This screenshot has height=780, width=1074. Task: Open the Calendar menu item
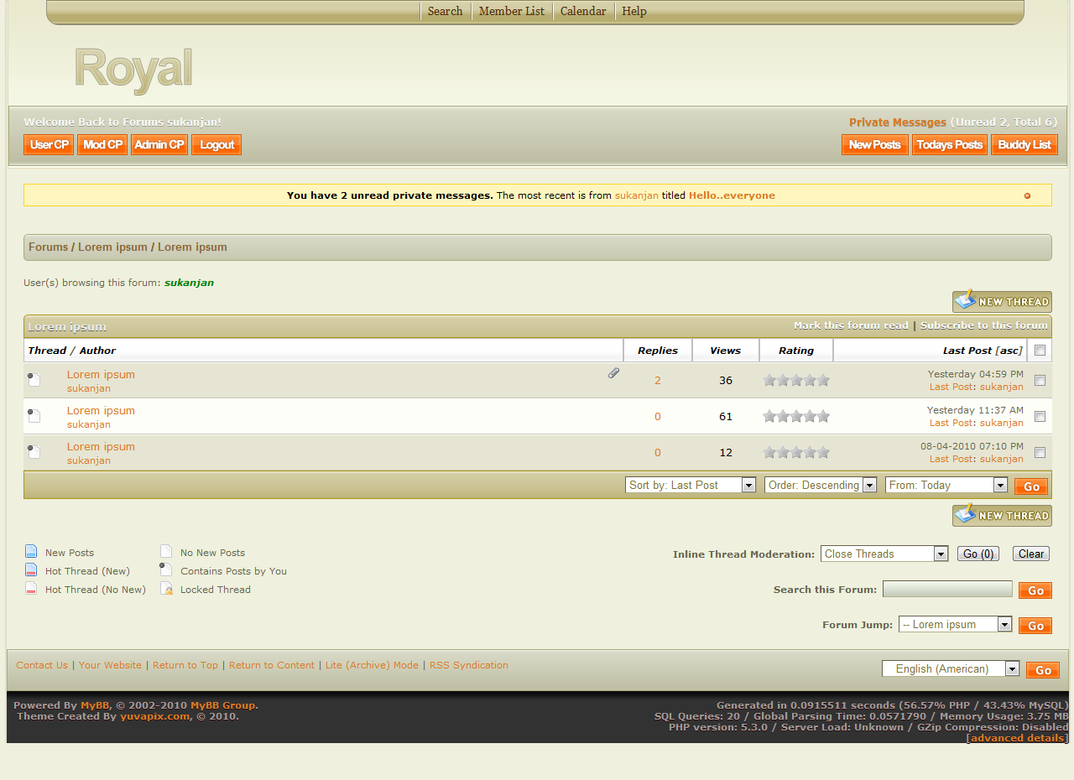[x=582, y=11]
